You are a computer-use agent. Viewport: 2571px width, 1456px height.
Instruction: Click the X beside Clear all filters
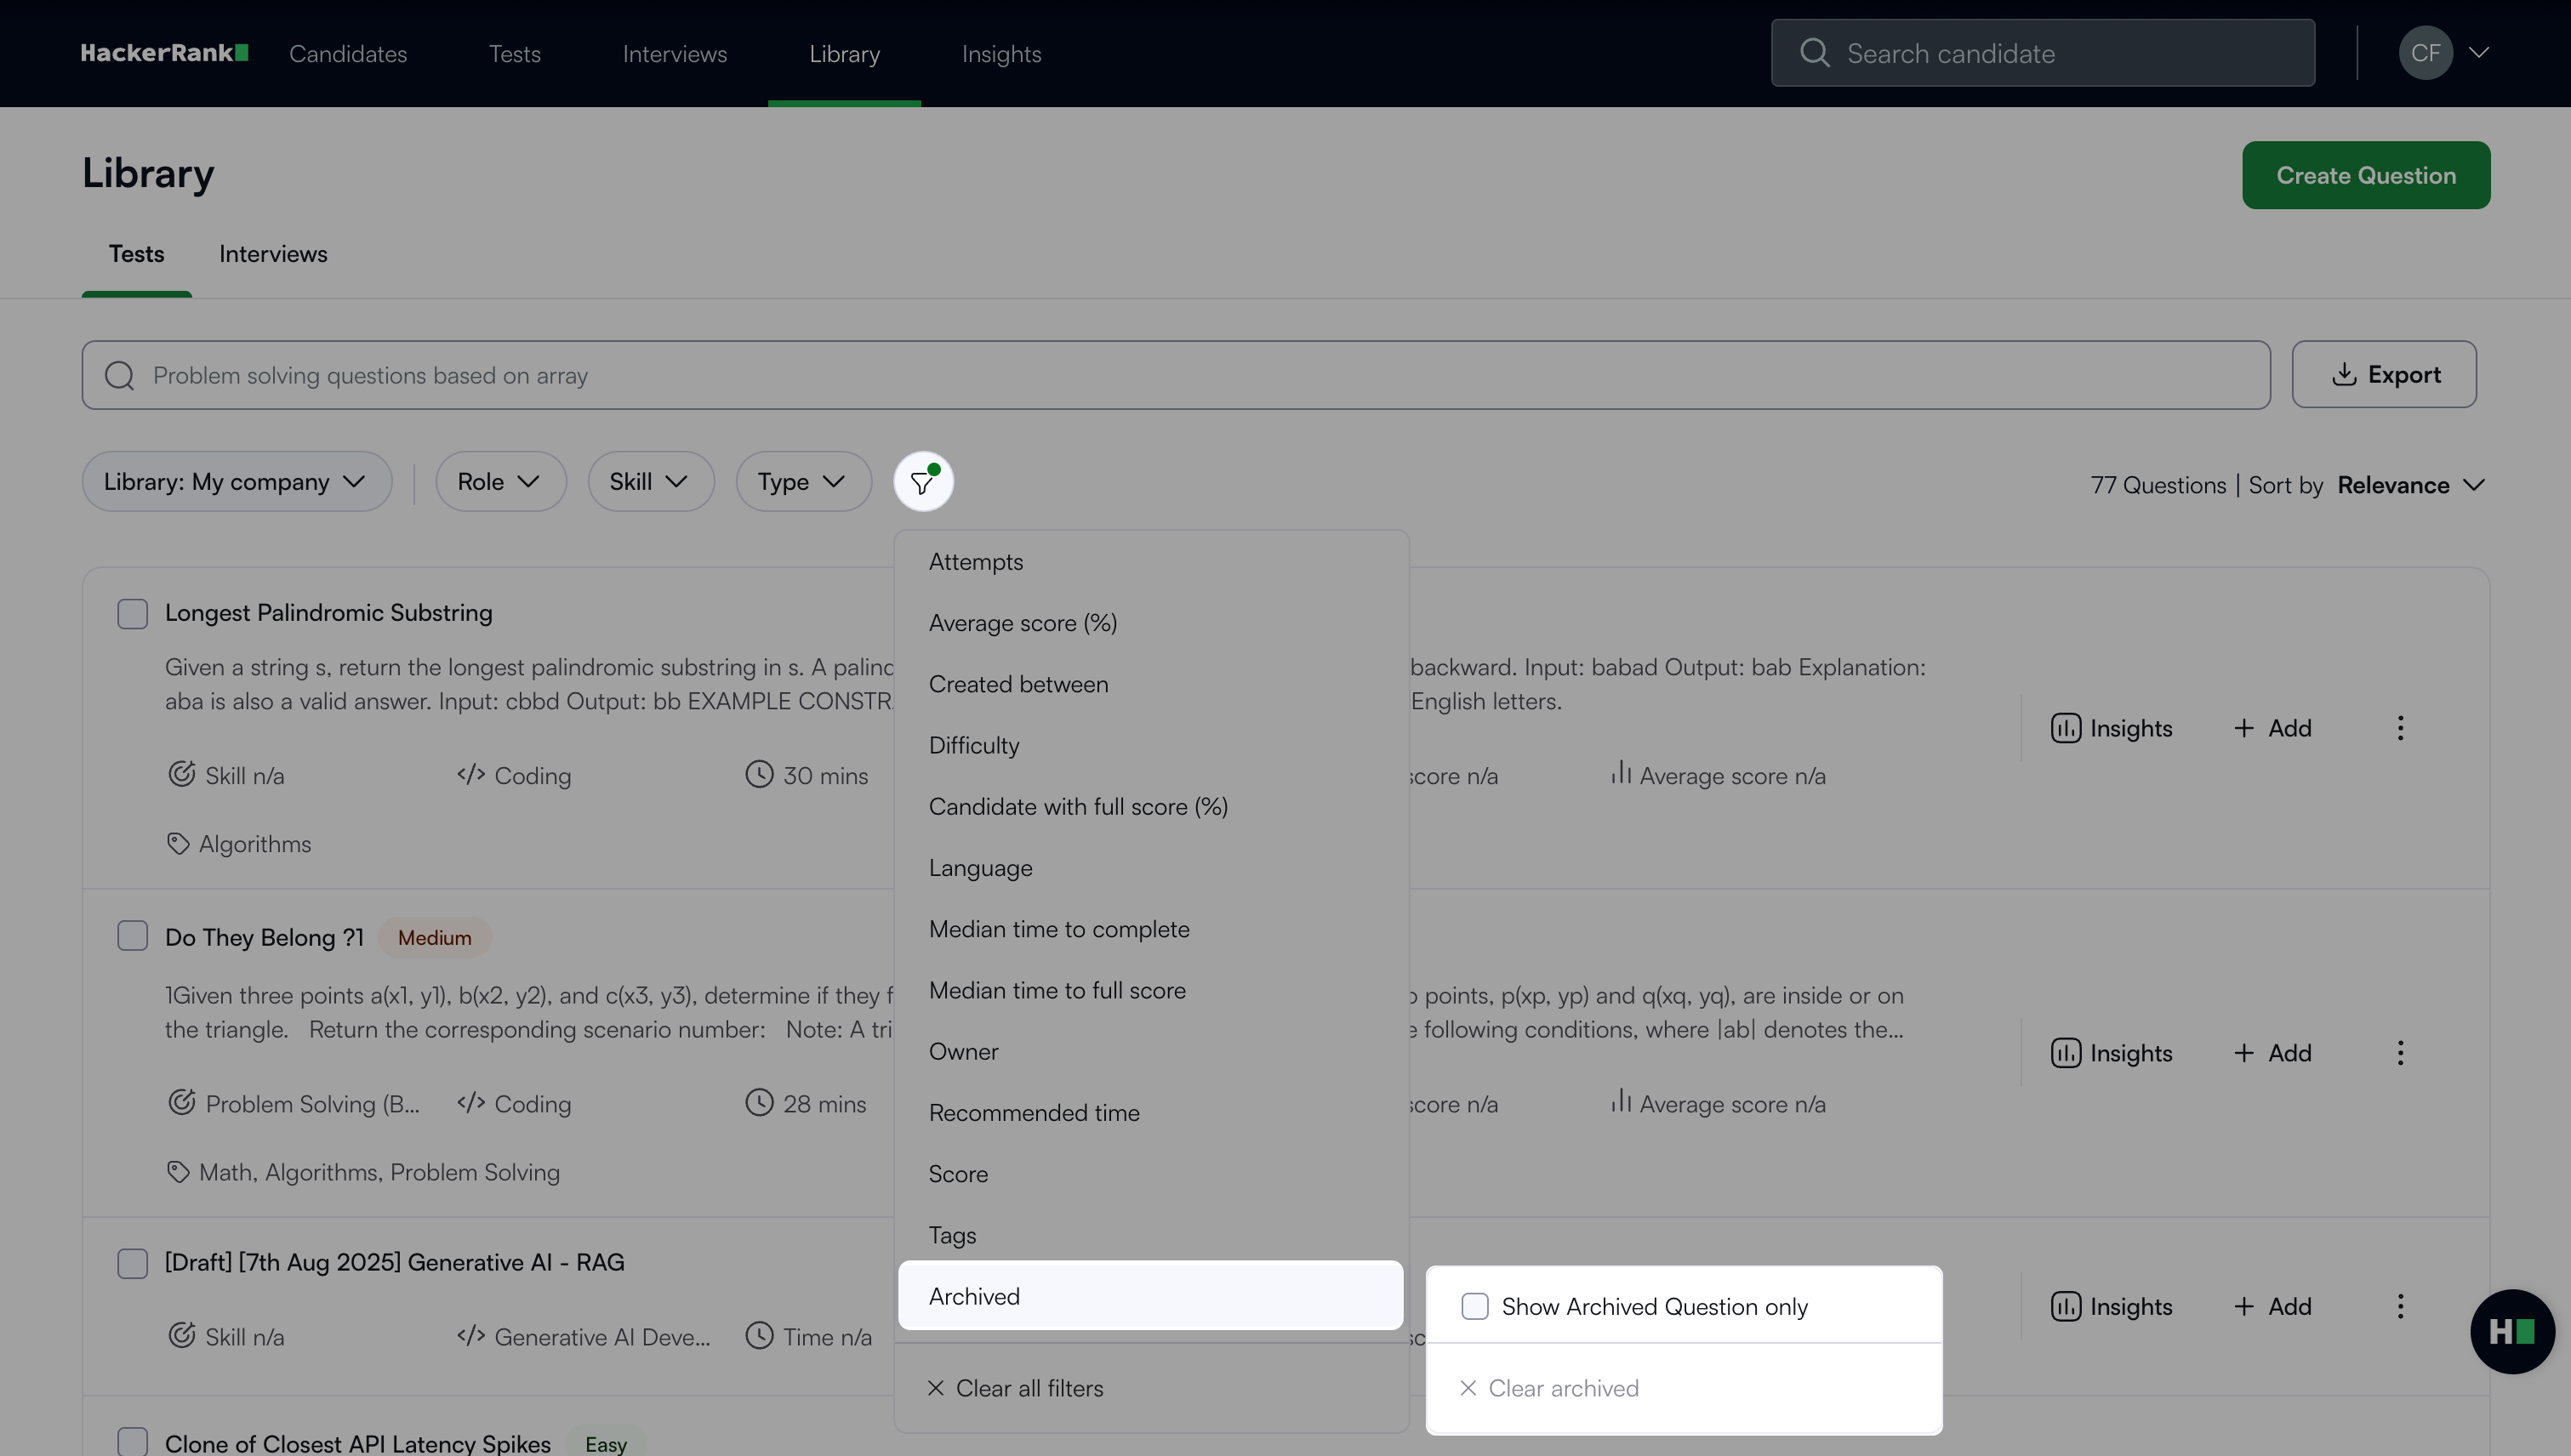935,1388
